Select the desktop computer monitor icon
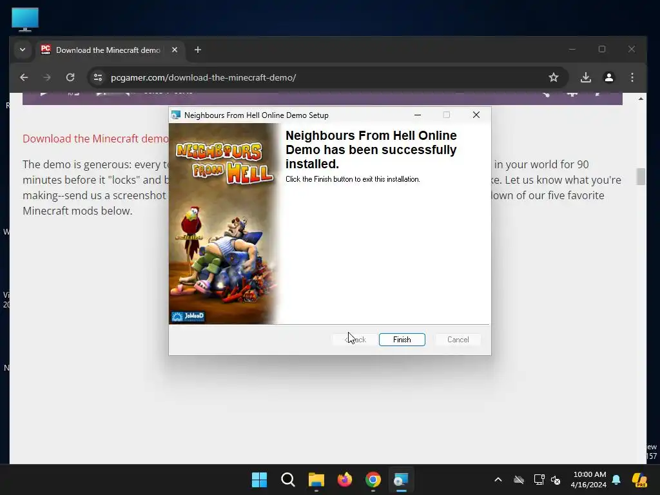This screenshot has height=495, width=660. (25, 19)
